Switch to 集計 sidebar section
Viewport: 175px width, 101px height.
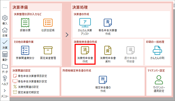pos(5,56)
